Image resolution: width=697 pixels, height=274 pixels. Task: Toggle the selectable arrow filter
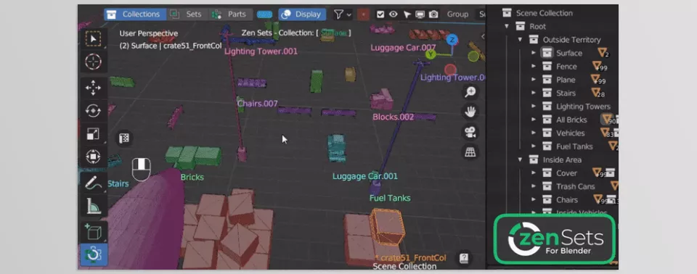407,14
